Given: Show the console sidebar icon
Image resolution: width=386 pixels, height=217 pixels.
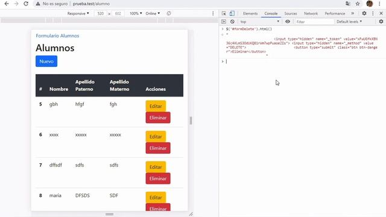Looking at the screenshot, I should (x=224, y=22).
